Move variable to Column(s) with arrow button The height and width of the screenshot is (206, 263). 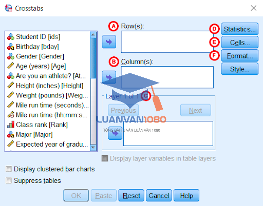109,77
